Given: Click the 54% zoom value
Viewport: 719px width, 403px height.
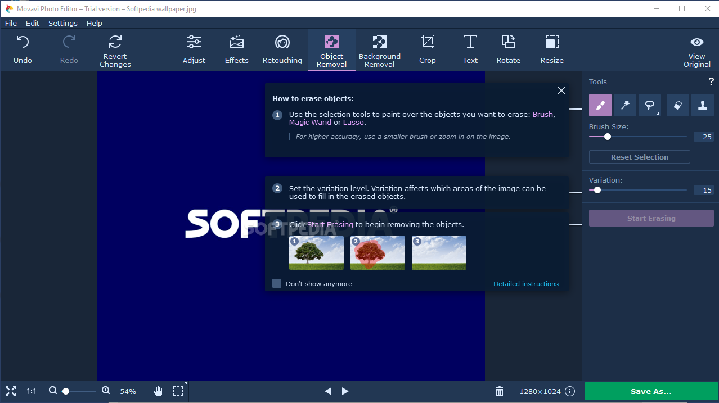Looking at the screenshot, I should [128, 391].
